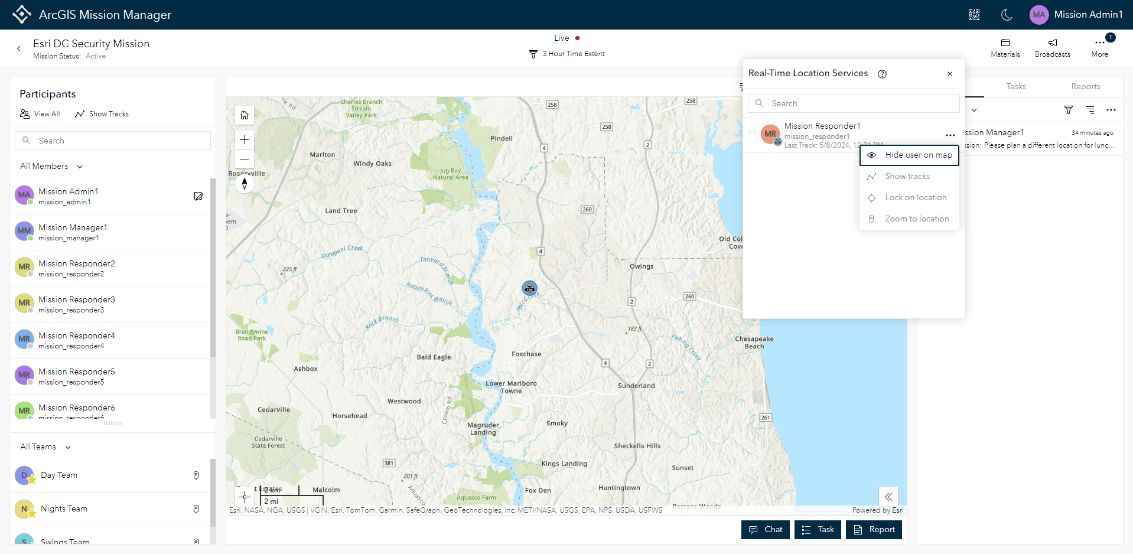Open the QR code icon
The height and width of the screenshot is (554, 1133).
(x=974, y=15)
